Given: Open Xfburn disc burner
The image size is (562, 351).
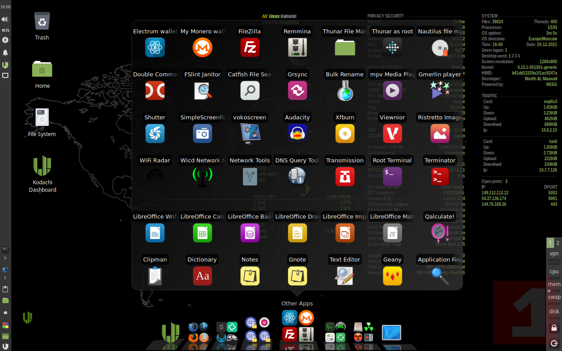Looking at the screenshot, I should pyautogui.click(x=345, y=133).
